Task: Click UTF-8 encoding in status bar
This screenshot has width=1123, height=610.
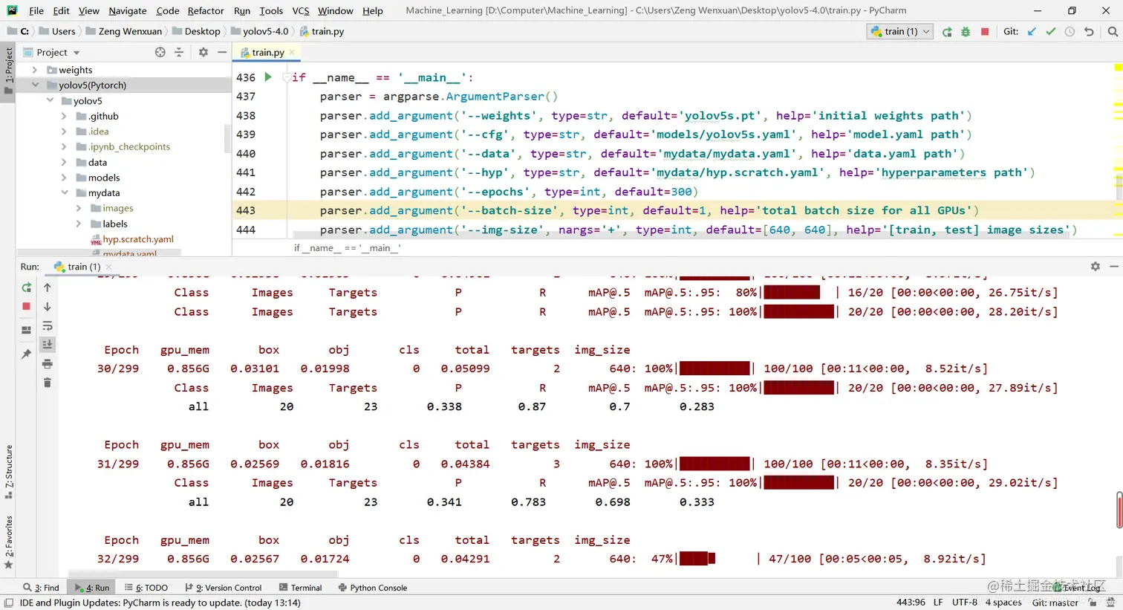Action: click(964, 603)
